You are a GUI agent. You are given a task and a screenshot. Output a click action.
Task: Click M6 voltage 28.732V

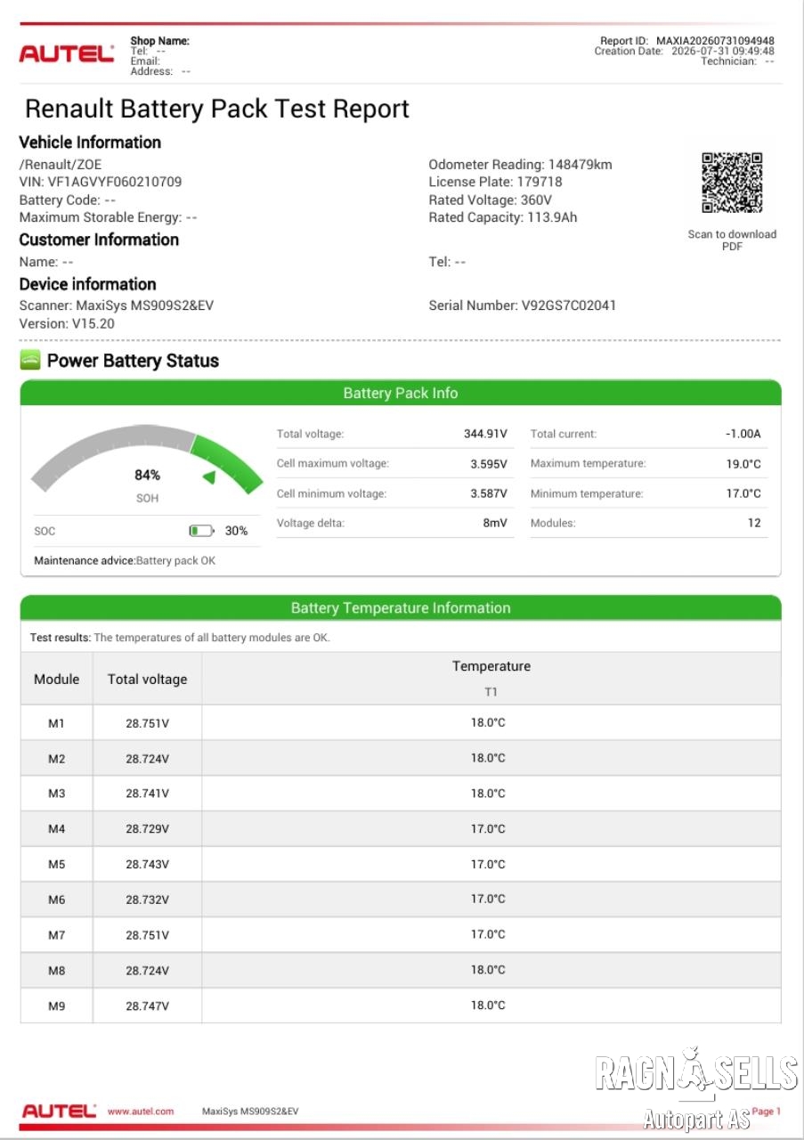tap(147, 900)
